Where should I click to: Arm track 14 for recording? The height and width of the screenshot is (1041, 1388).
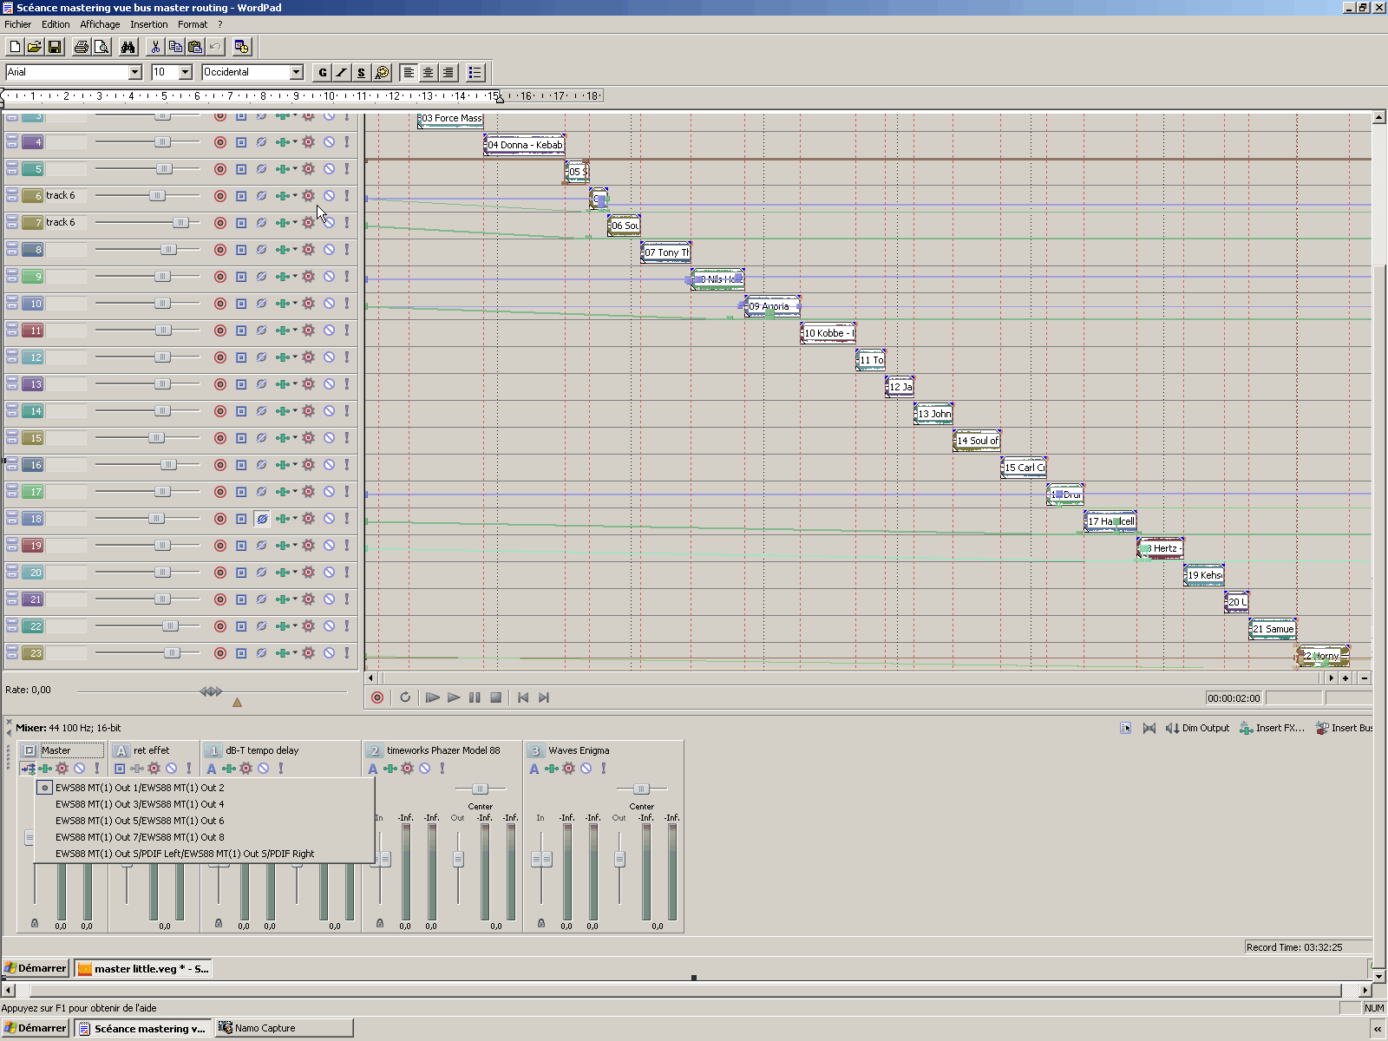[x=220, y=411]
